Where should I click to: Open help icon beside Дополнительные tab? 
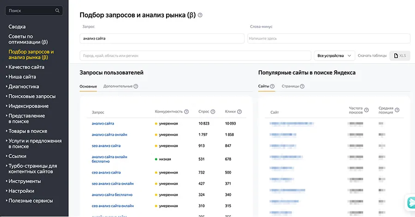136,86
